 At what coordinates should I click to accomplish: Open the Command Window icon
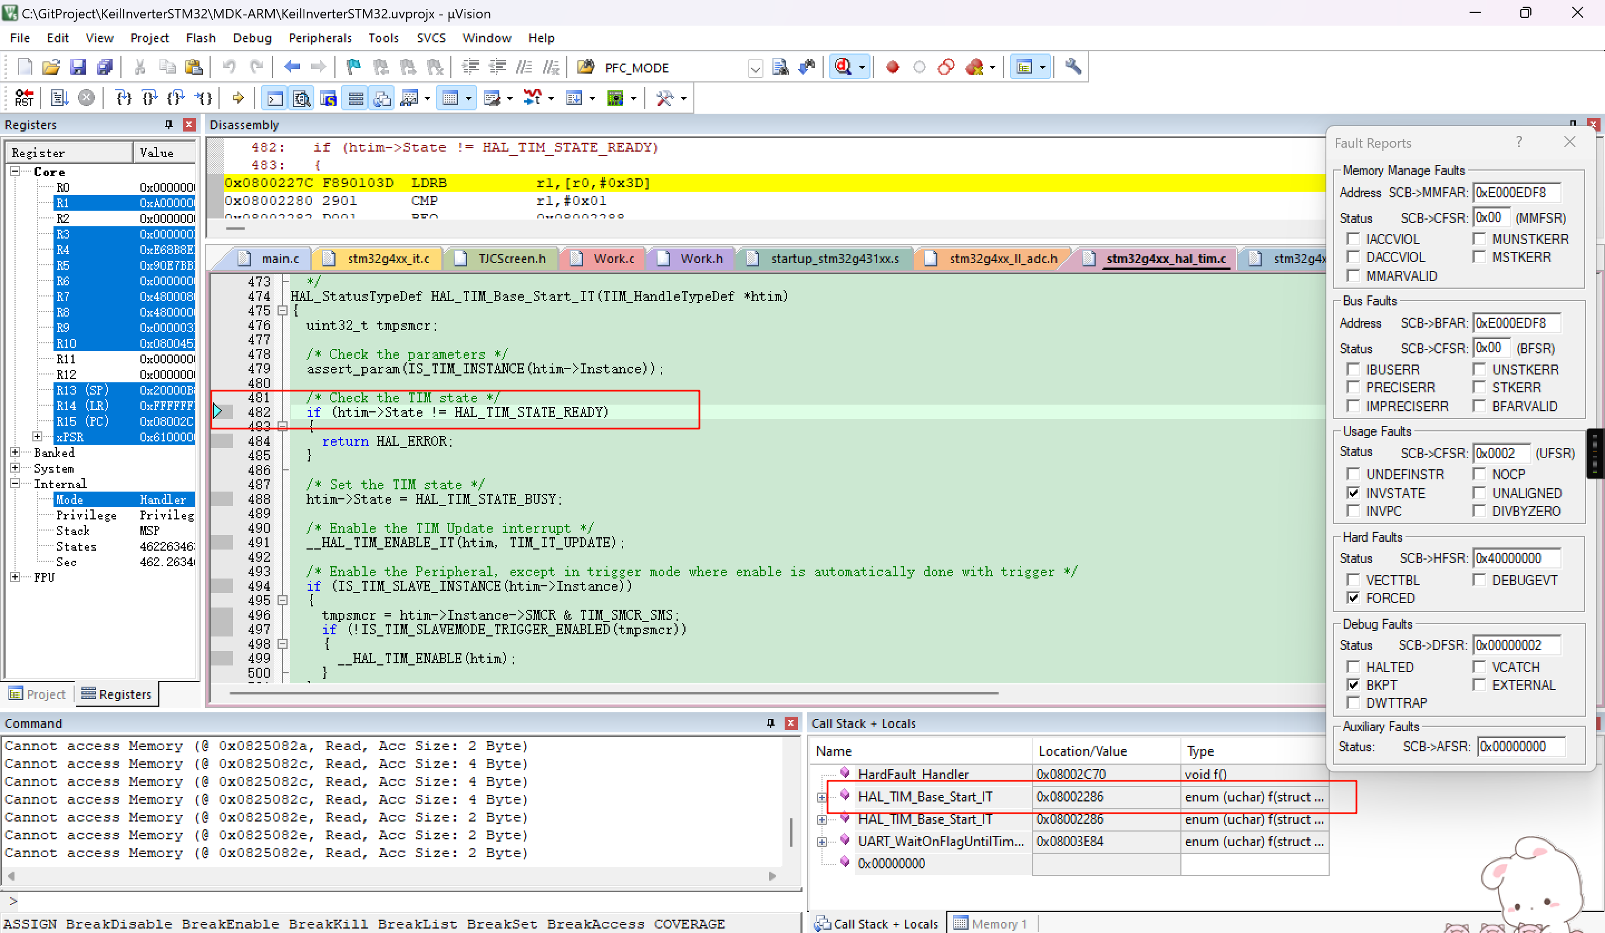pyautogui.click(x=274, y=98)
